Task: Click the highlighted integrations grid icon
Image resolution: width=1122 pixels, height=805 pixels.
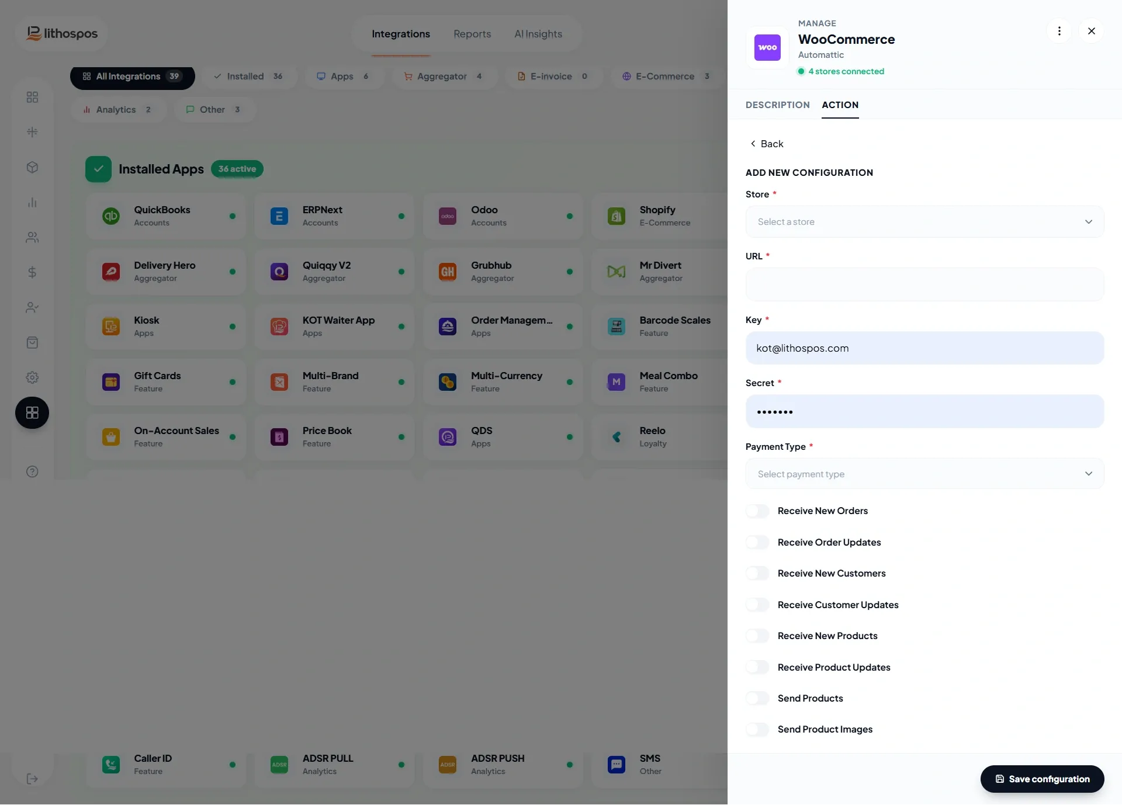Action: tap(32, 412)
